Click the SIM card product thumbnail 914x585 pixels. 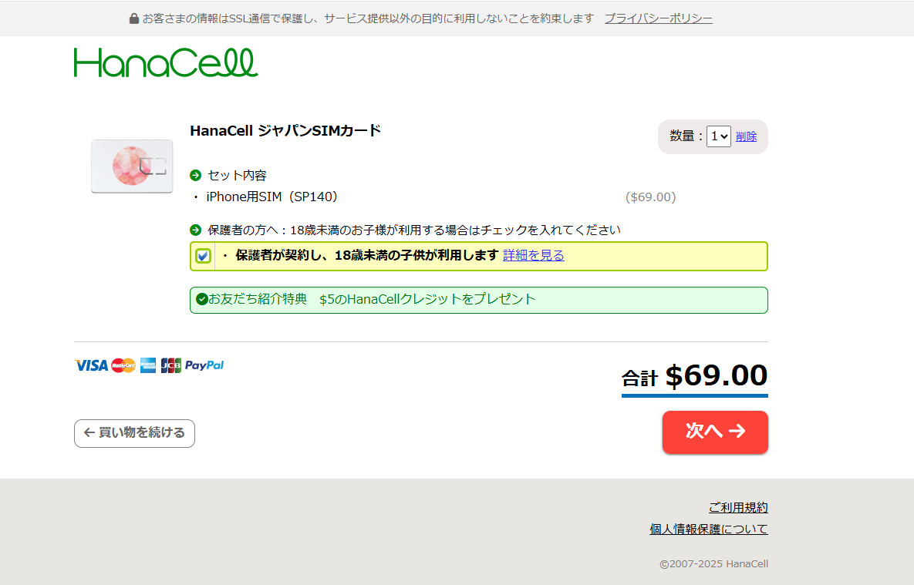132,166
